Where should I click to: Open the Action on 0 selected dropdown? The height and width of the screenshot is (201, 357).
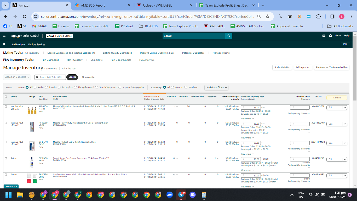(17, 77)
